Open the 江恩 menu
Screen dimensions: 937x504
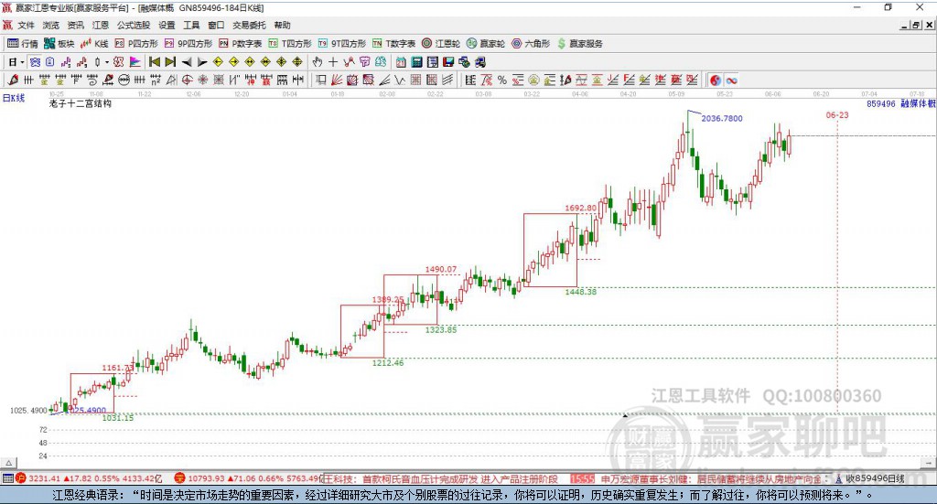coord(100,25)
